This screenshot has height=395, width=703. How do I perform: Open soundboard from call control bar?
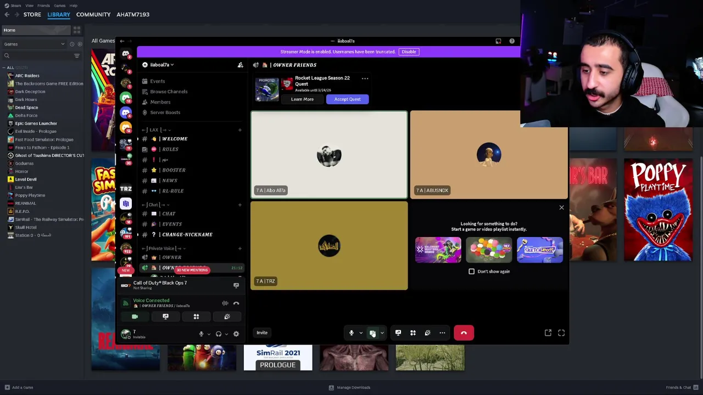(427, 333)
